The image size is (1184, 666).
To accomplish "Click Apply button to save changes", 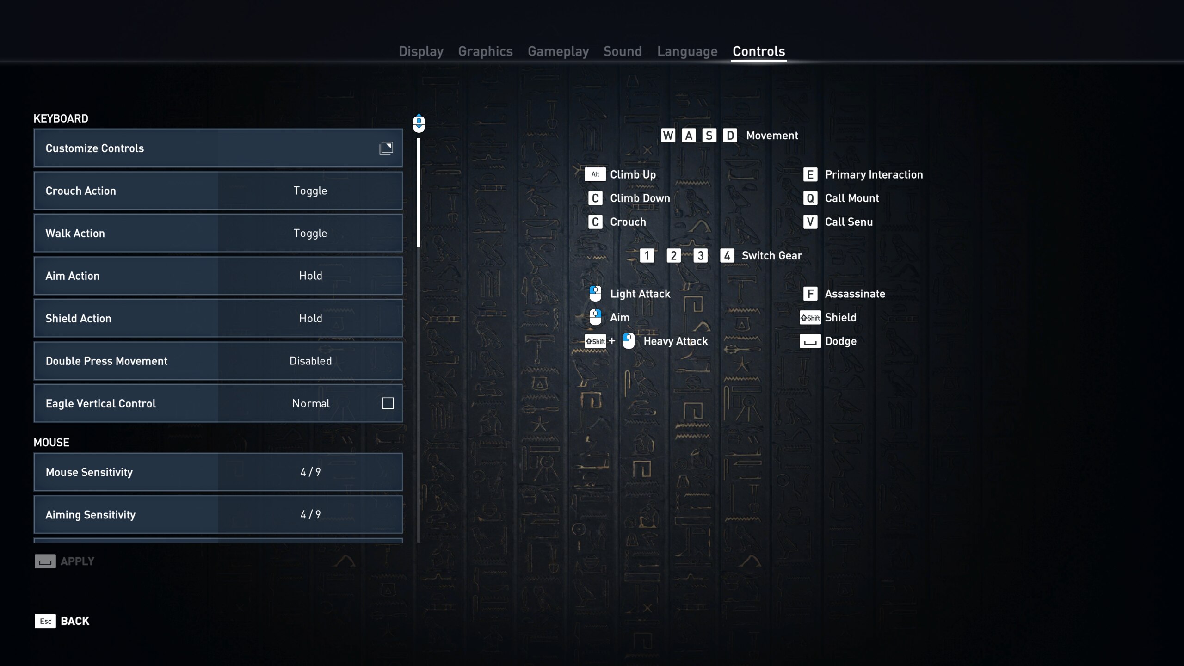I will pyautogui.click(x=64, y=560).
